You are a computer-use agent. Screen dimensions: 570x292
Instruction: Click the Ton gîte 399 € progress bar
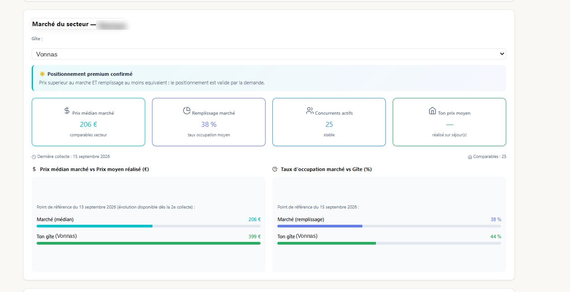[148, 243]
